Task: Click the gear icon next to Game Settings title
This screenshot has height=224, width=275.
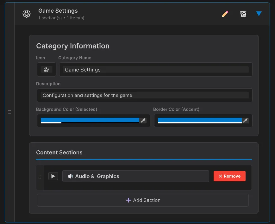Action: (x=27, y=14)
